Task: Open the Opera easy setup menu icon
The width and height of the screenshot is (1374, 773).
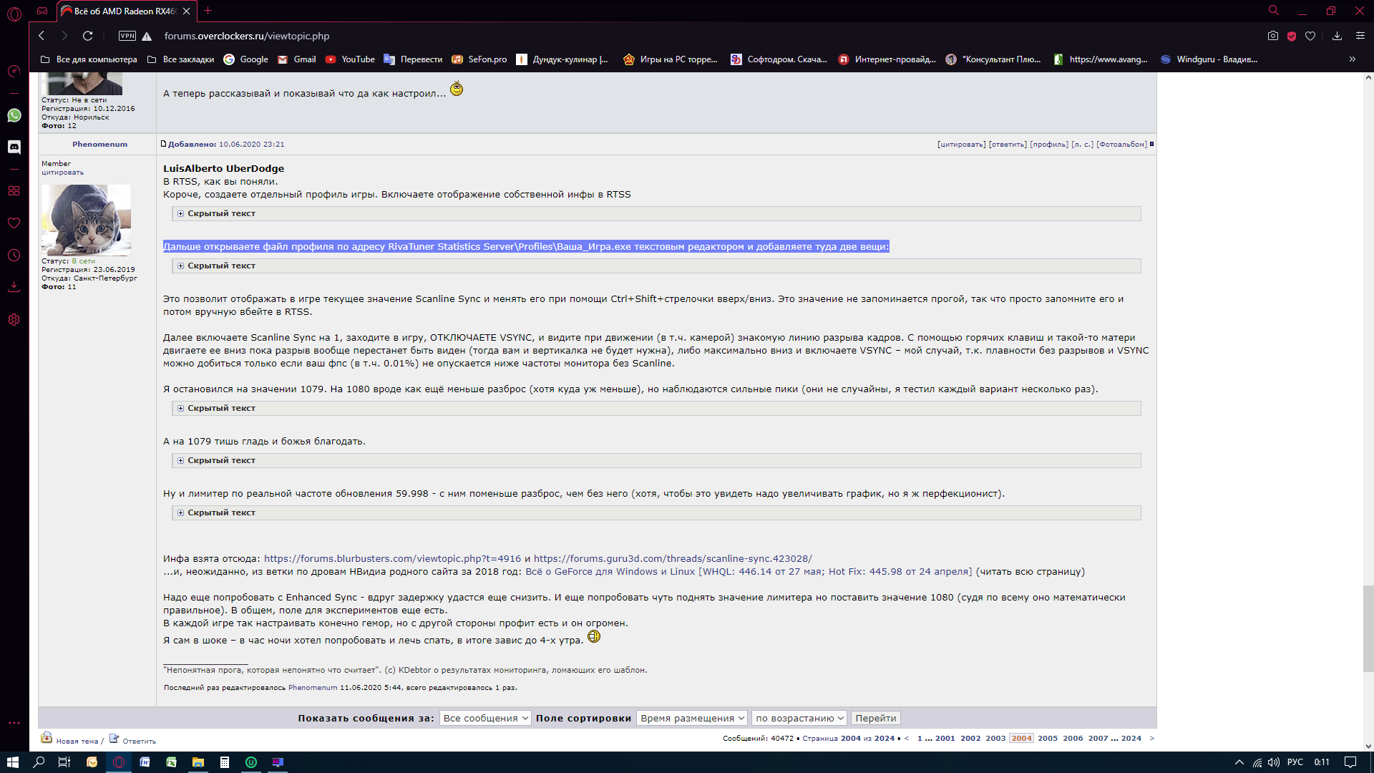Action: pos(1360,36)
